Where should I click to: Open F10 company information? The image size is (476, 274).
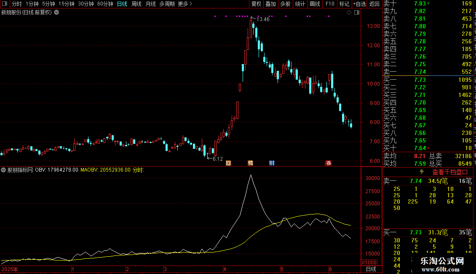(x=330, y=4)
